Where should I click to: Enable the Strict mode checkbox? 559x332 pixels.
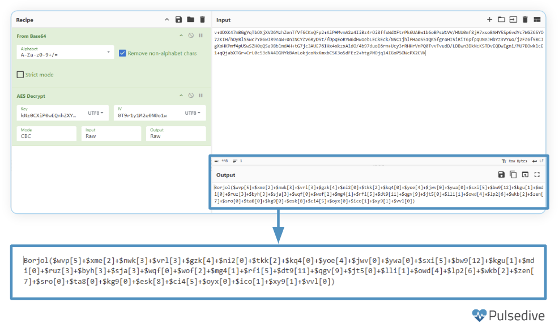pyautogui.click(x=20, y=75)
